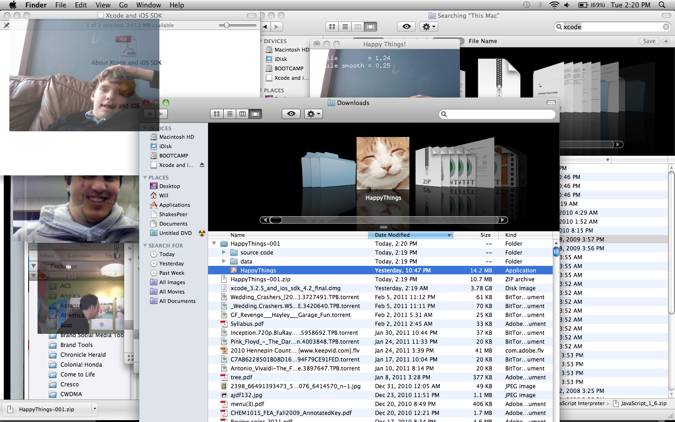Open Applications in the Downloads sidebar
675x422 pixels.
pos(174,205)
